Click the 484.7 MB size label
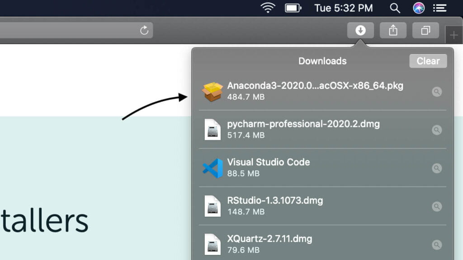 point(246,97)
